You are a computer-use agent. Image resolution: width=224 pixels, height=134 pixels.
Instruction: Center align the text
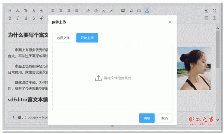[x=61, y=11]
